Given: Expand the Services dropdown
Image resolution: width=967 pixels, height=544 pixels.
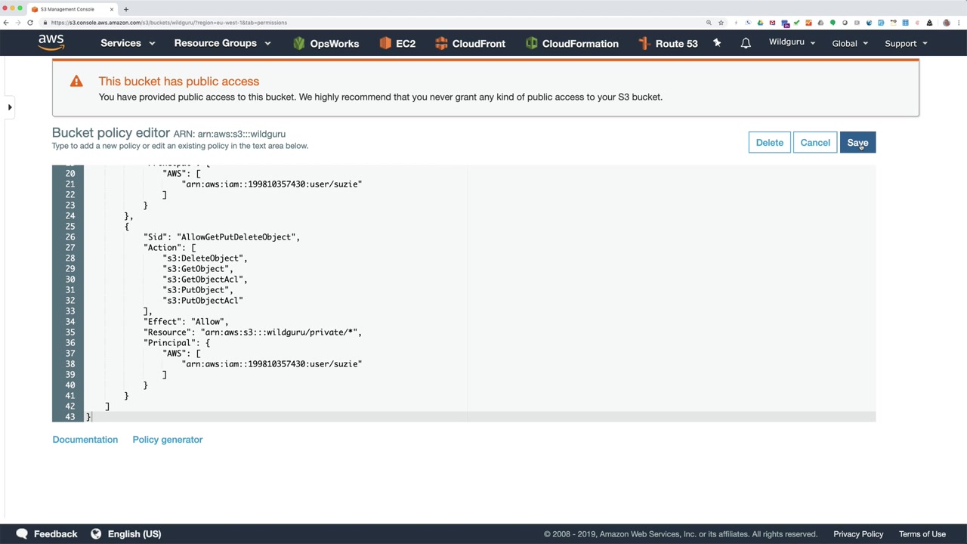Looking at the screenshot, I should click(x=128, y=43).
